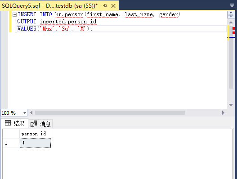Viewport: 237px width, 179px height.
Task: Click the first_name column in query
Action: [102, 15]
